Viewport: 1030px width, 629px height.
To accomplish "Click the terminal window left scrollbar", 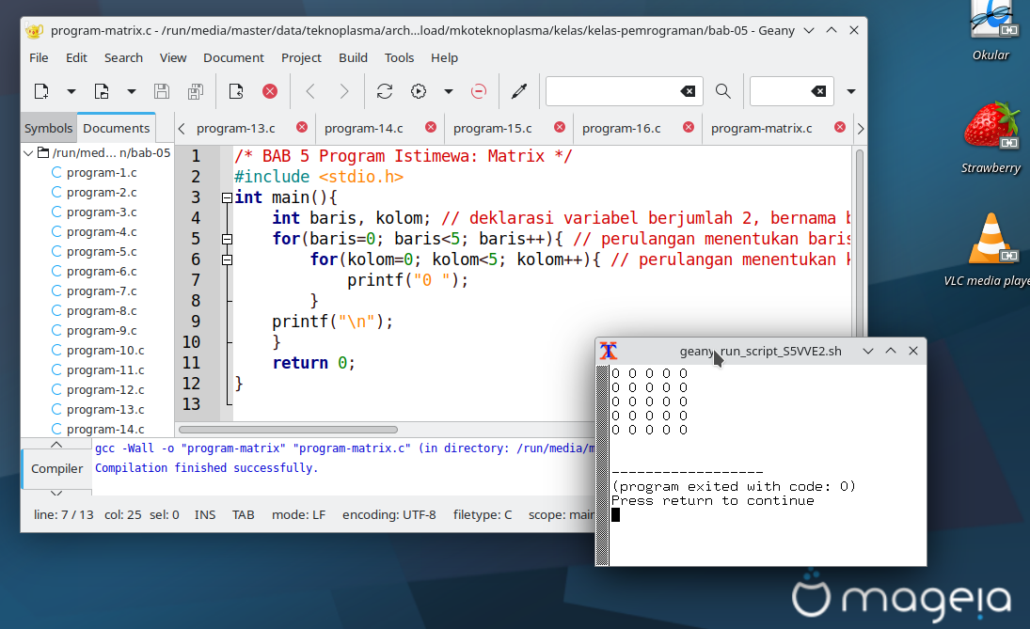I will (602, 465).
